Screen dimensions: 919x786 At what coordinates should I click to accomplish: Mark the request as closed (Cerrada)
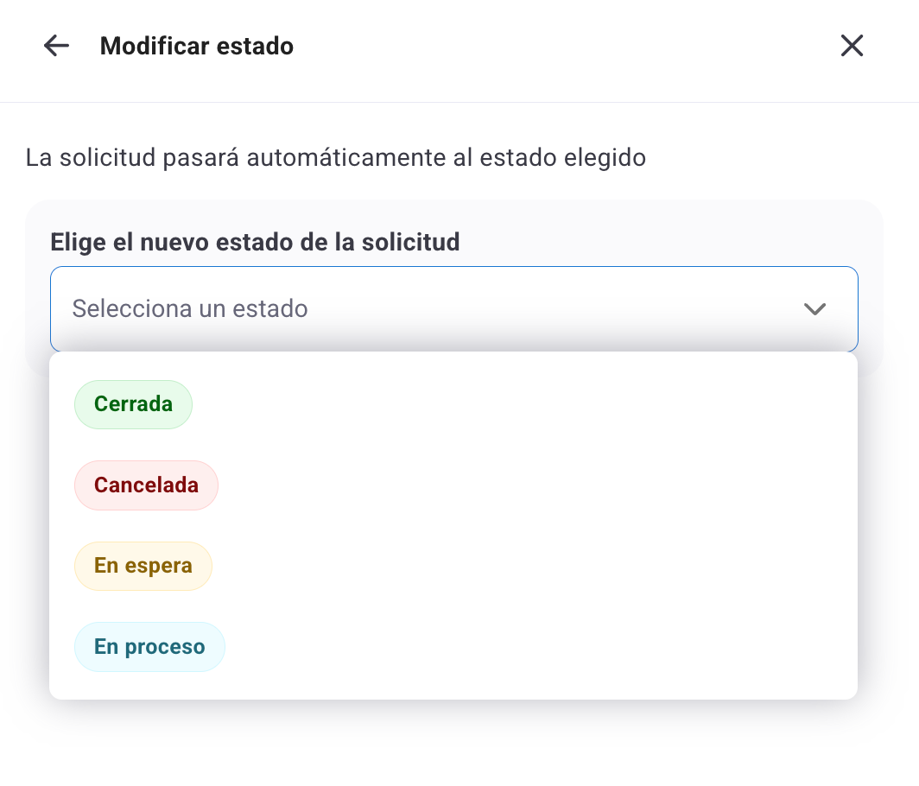(133, 404)
